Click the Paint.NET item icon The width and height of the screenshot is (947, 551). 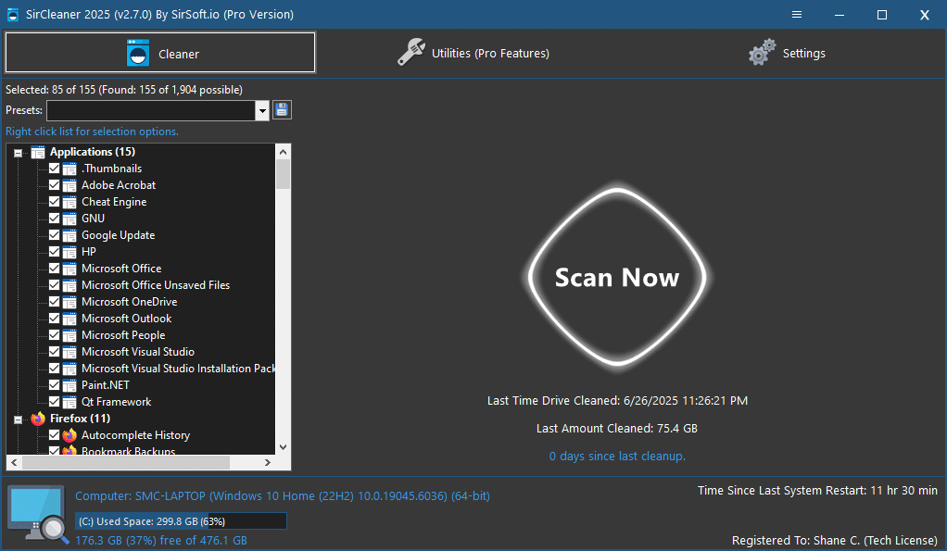69,385
